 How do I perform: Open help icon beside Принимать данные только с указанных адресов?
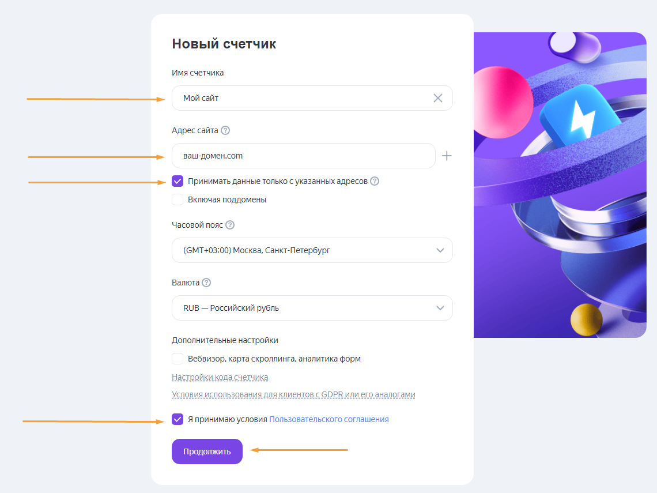coord(375,181)
